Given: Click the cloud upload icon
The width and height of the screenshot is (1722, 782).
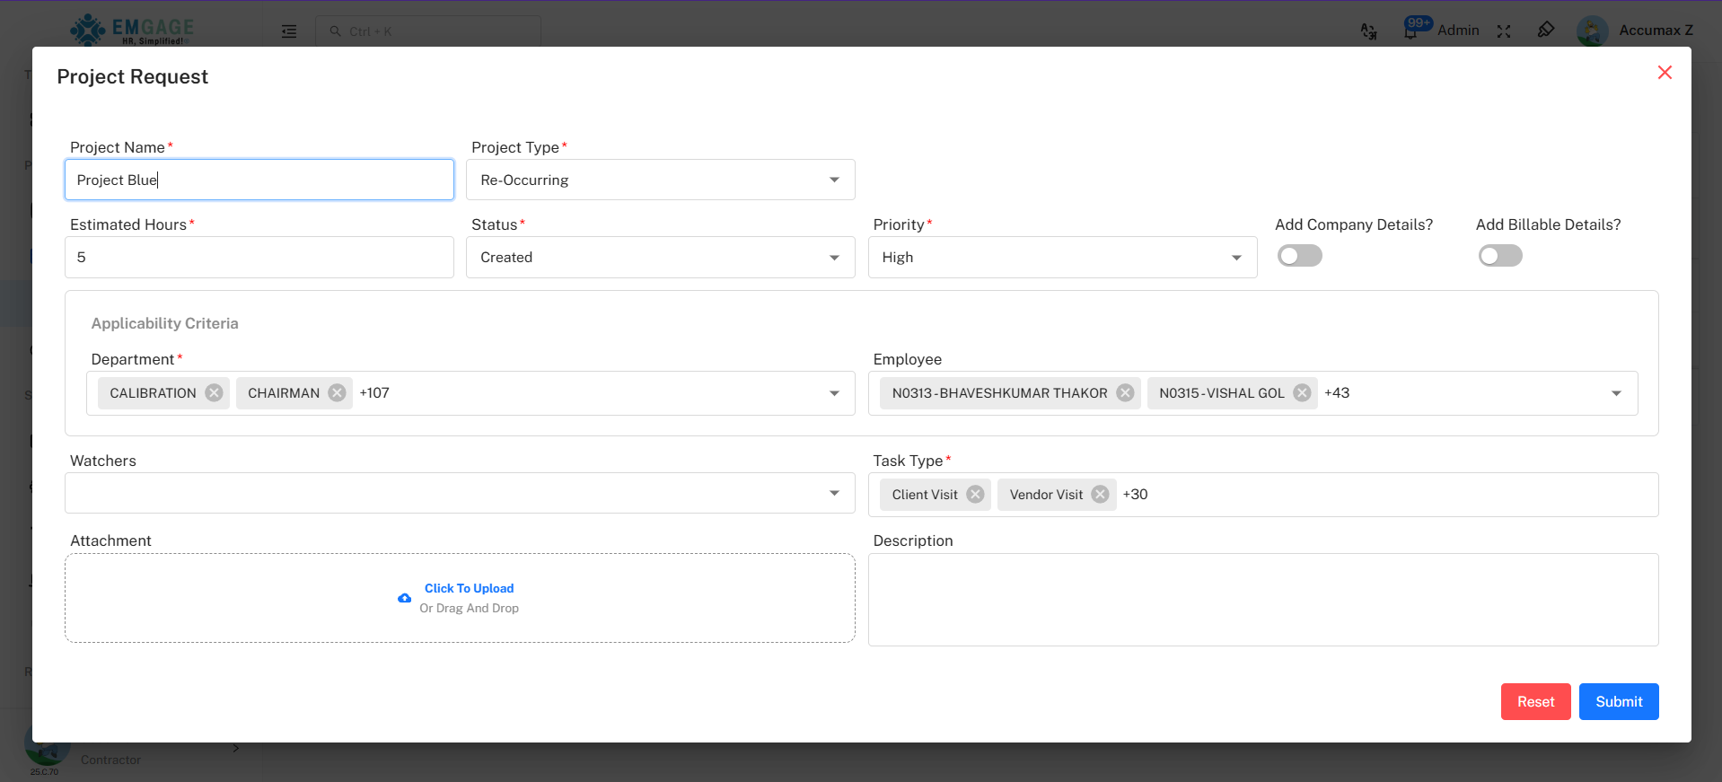Looking at the screenshot, I should pos(405,598).
